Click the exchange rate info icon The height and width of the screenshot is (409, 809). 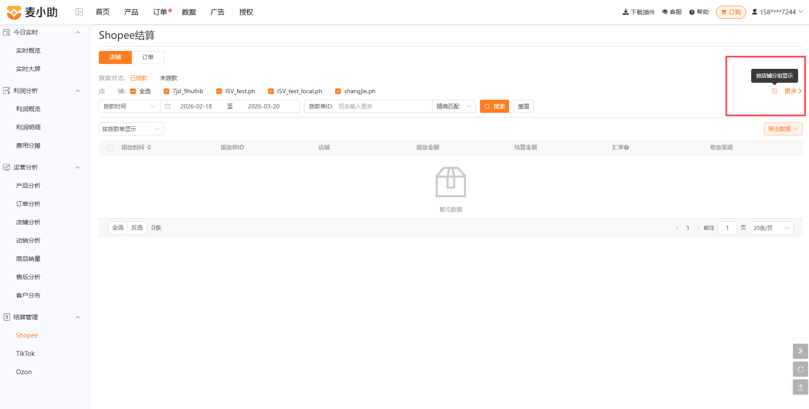(x=627, y=148)
